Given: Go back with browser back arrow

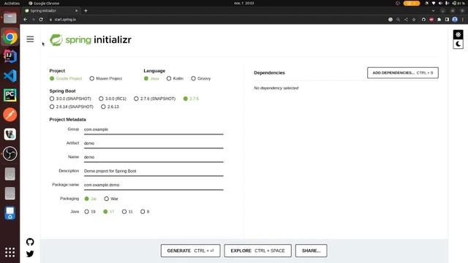Looking at the screenshot, I should click(26, 20).
